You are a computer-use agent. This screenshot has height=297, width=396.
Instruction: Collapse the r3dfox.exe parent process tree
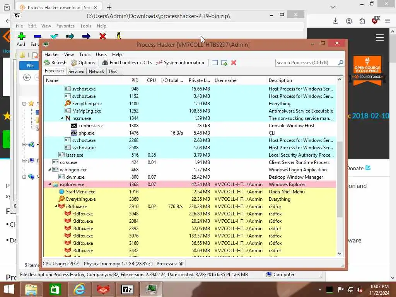pos(56,207)
